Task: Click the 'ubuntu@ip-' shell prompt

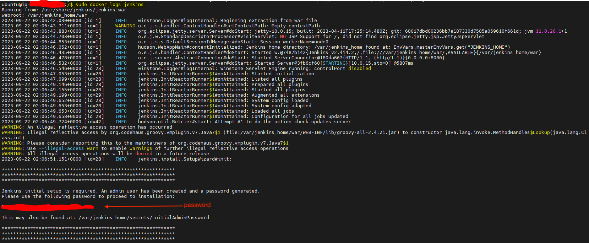Action: tap(16, 5)
